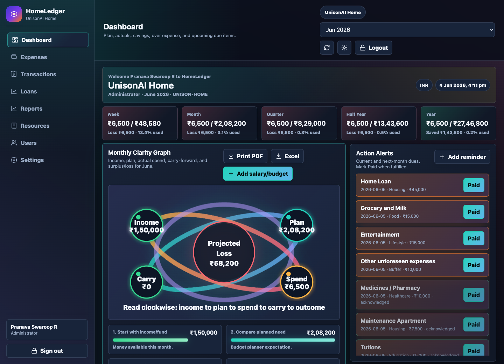
Task: Click the refresh icon button
Action: [x=327, y=48]
